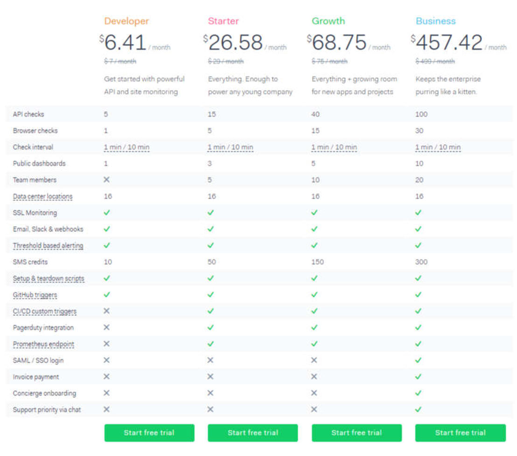Click the Business plan's check interval value
Image resolution: width=517 pixels, height=456 pixels.
[438, 147]
